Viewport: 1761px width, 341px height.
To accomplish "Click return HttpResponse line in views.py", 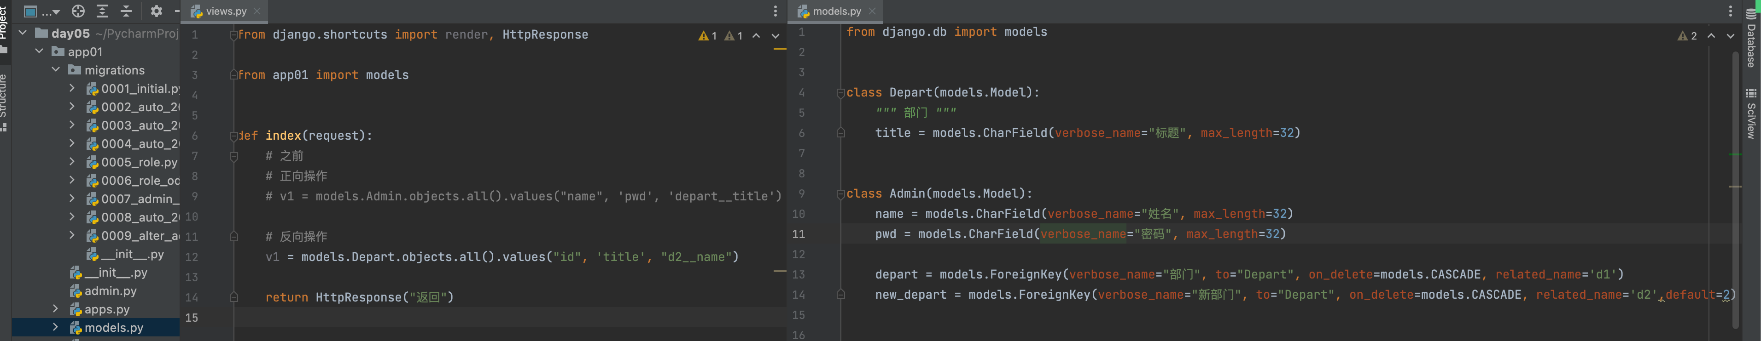I will (360, 297).
